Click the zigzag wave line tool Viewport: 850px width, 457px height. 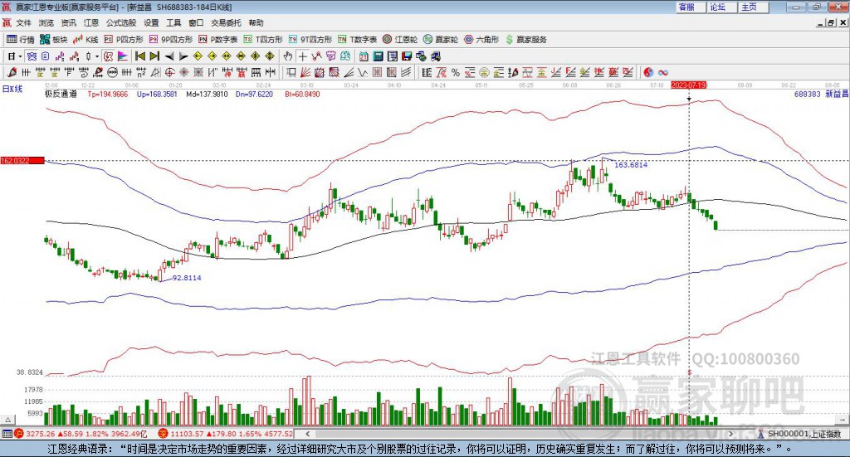(x=363, y=72)
